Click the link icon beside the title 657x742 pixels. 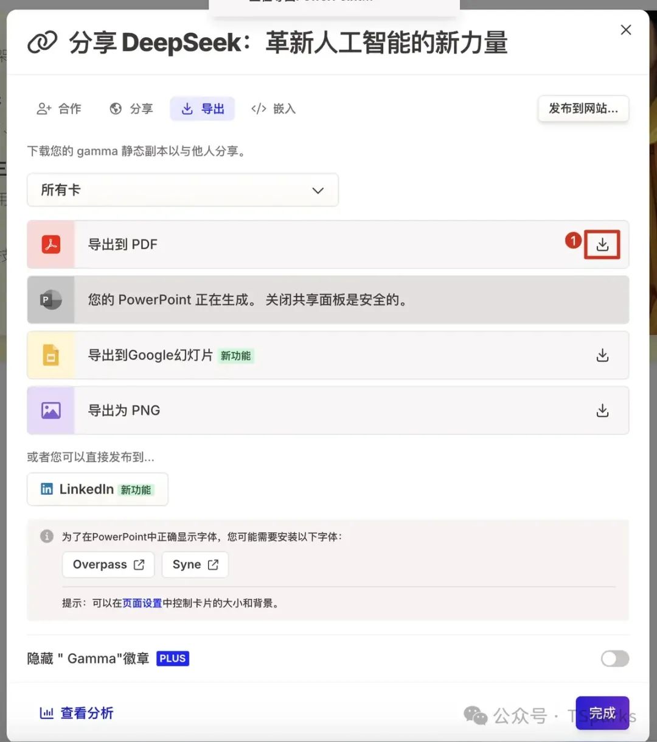43,43
